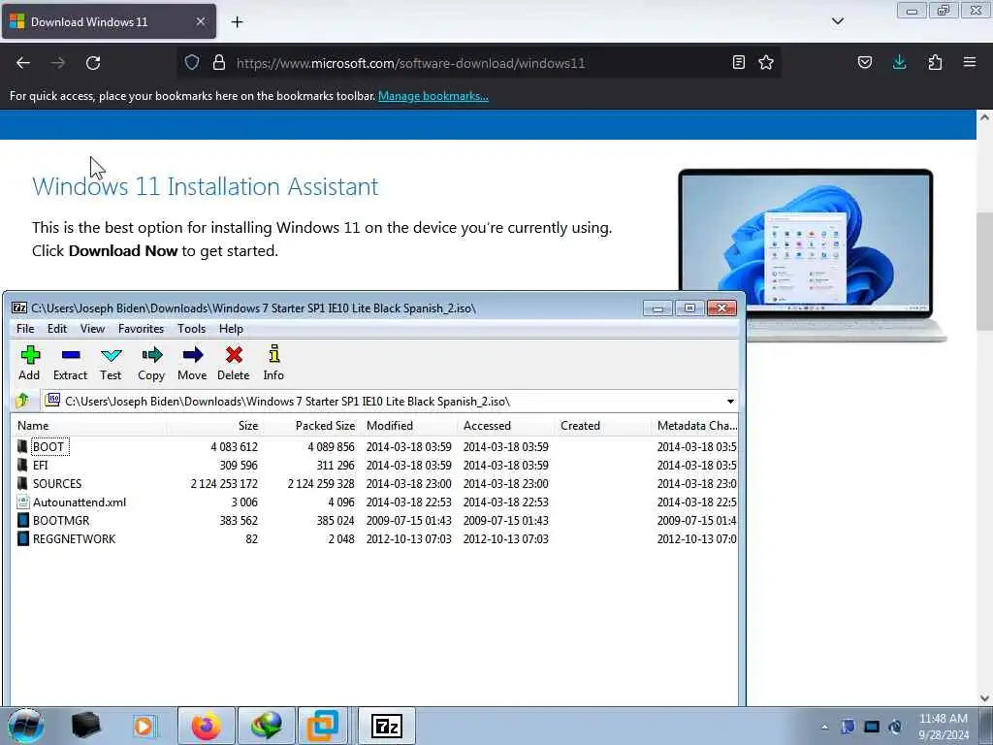Sort by the Name column header
The image size is (993, 745).
(x=88, y=426)
